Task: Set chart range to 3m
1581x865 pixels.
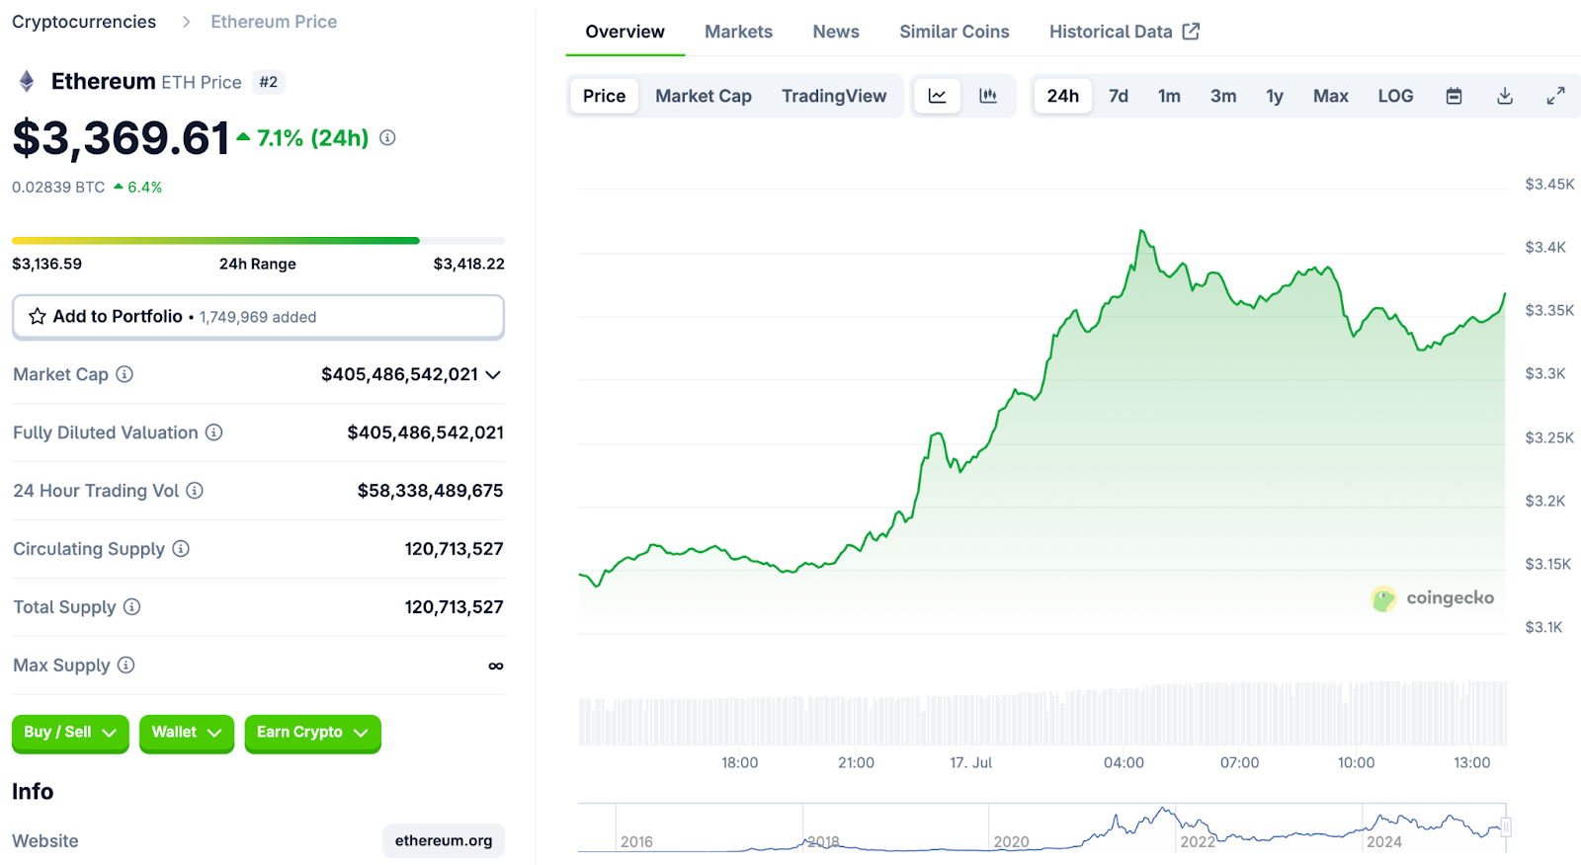Action: (1223, 96)
